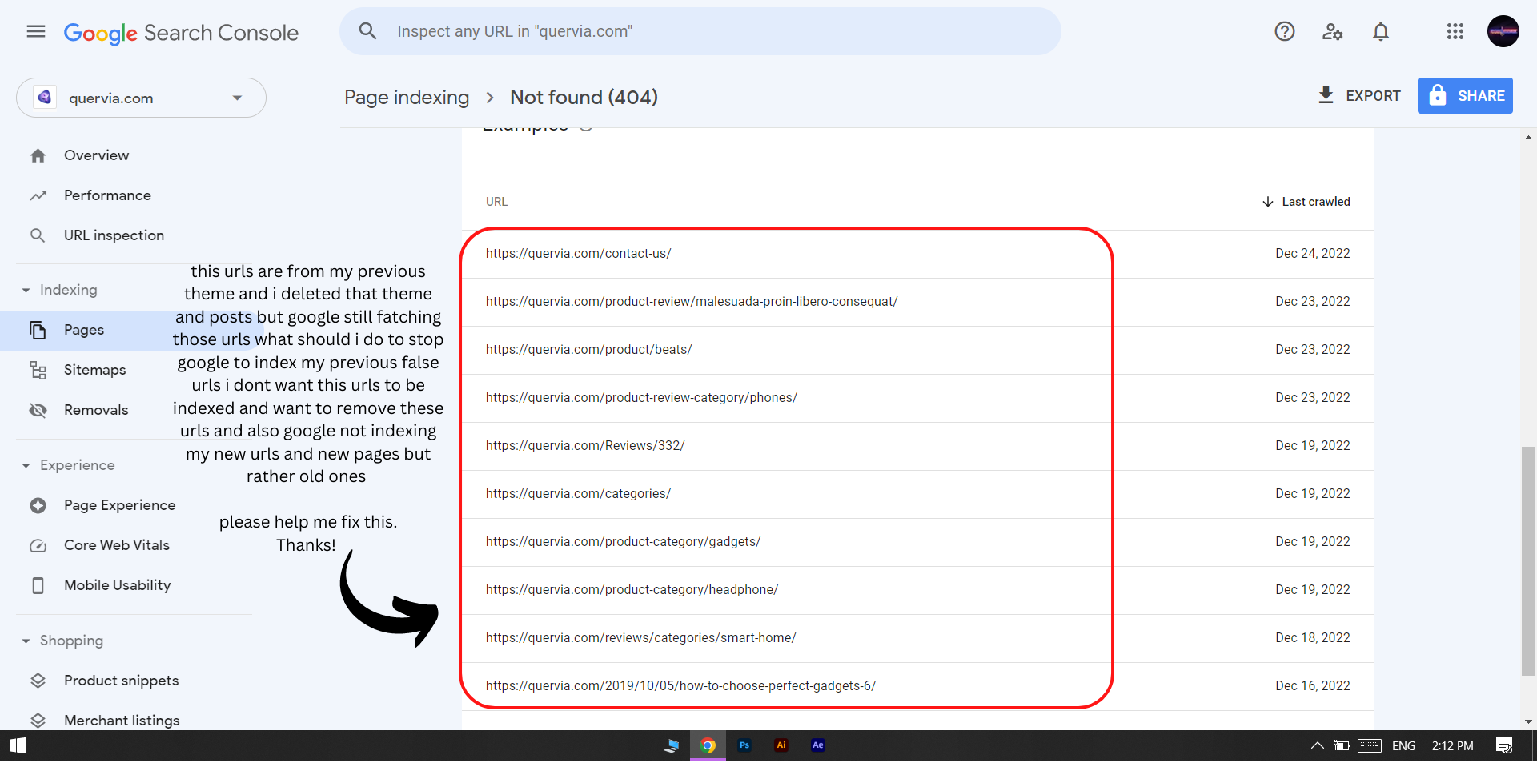Select the smart-home categories URL row
1537x763 pixels.
[918, 638]
